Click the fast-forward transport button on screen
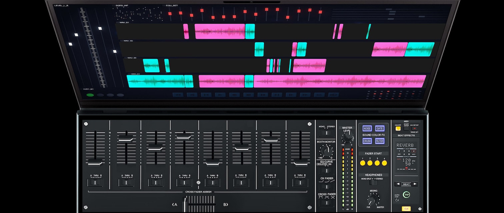The width and height of the screenshot is (504, 213). tap(305, 95)
